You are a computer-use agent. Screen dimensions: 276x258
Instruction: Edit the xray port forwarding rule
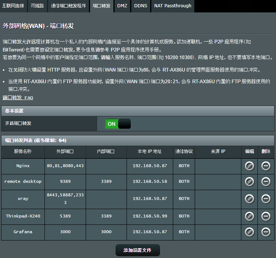click(x=249, y=199)
